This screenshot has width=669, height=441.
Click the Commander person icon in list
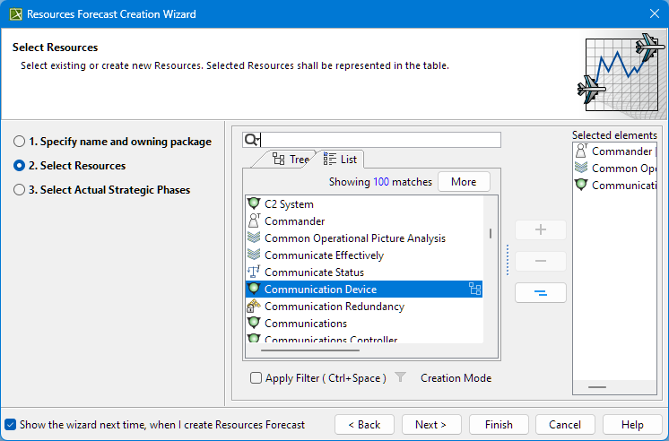click(253, 221)
